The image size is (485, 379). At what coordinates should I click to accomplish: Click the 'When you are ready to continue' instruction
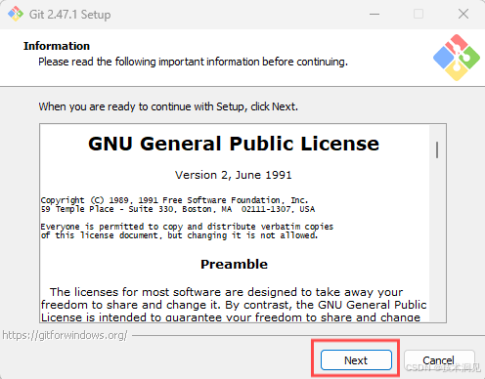(168, 106)
